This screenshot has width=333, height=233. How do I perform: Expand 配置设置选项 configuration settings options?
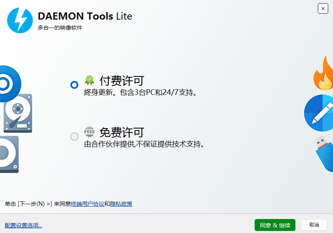coord(23,225)
